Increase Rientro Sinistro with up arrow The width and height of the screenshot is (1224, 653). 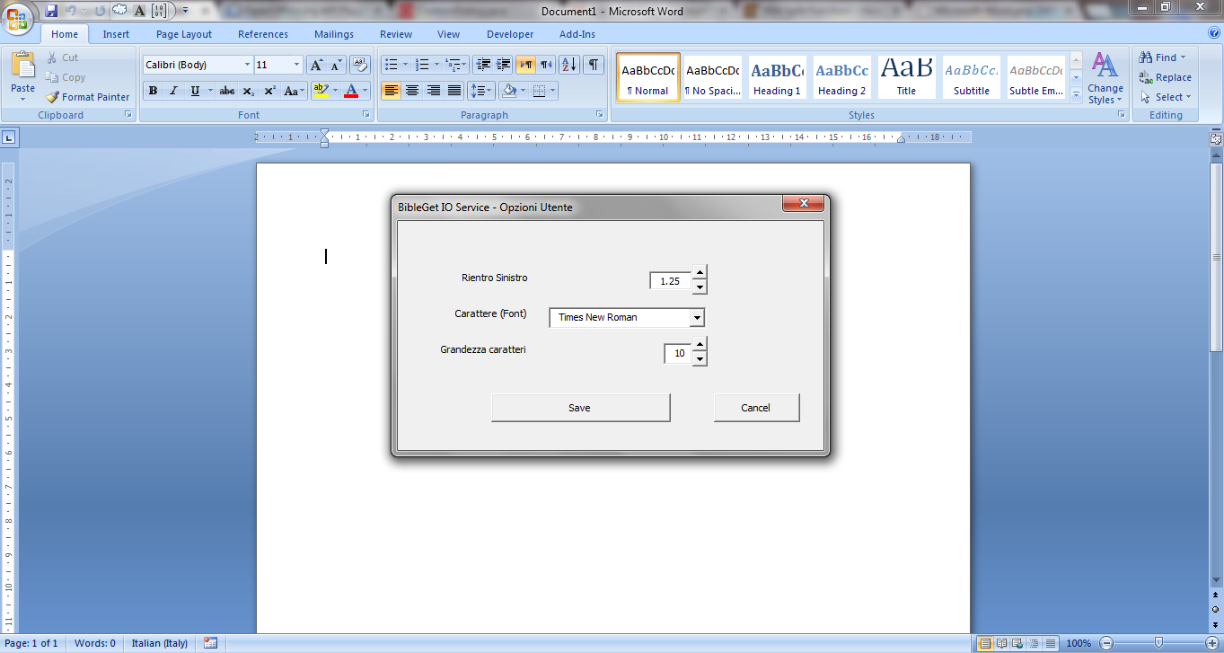click(700, 273)
